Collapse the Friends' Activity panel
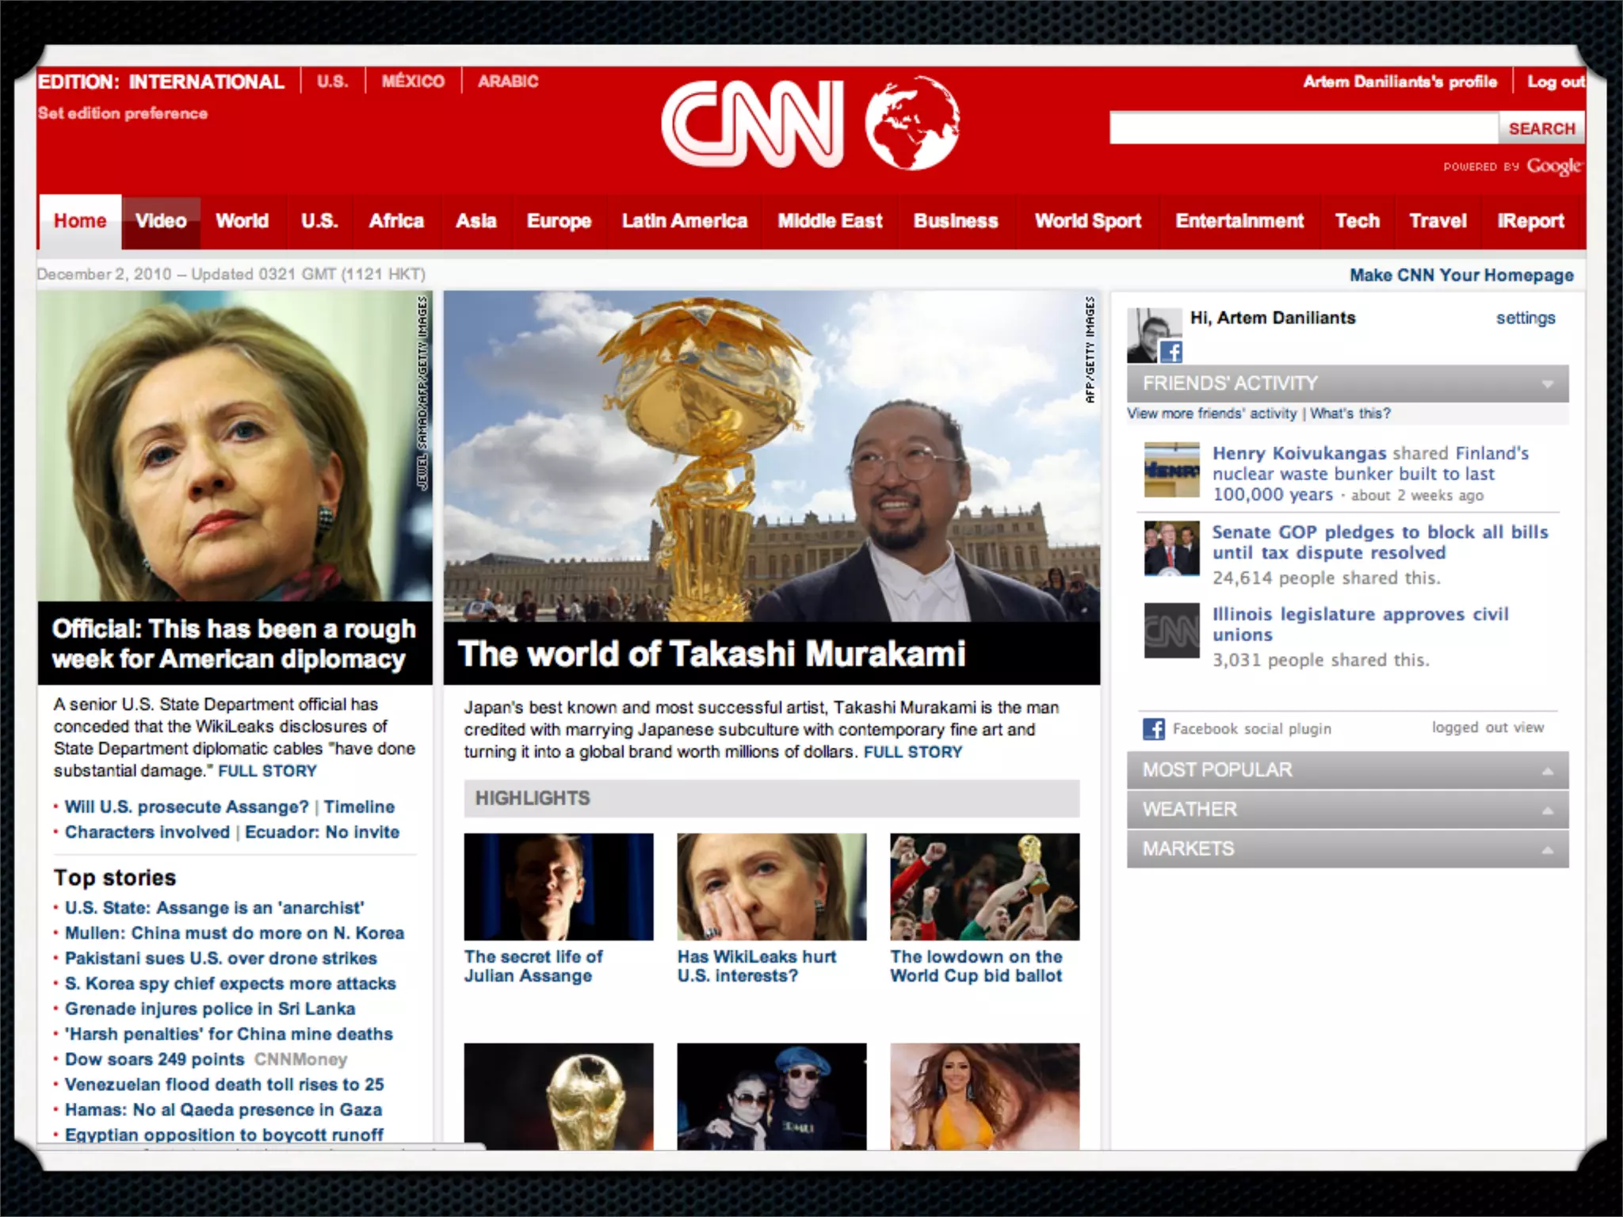This screenshot has width=1623, height=1217. [1547, 384]
